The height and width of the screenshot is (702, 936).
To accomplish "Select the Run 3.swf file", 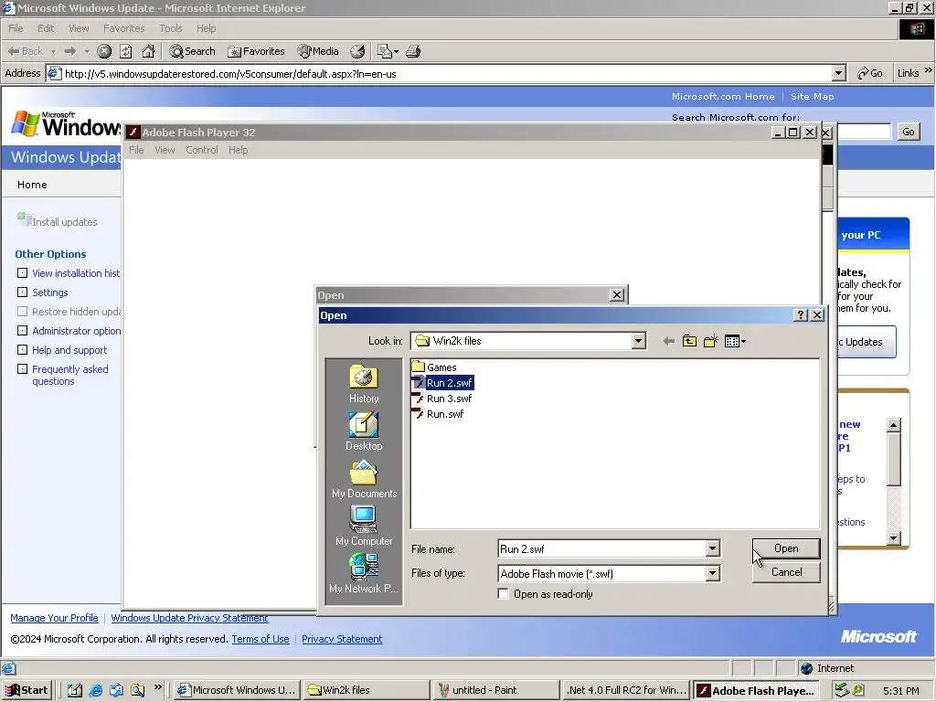I will pyautogui.click(x=442, y=399).
